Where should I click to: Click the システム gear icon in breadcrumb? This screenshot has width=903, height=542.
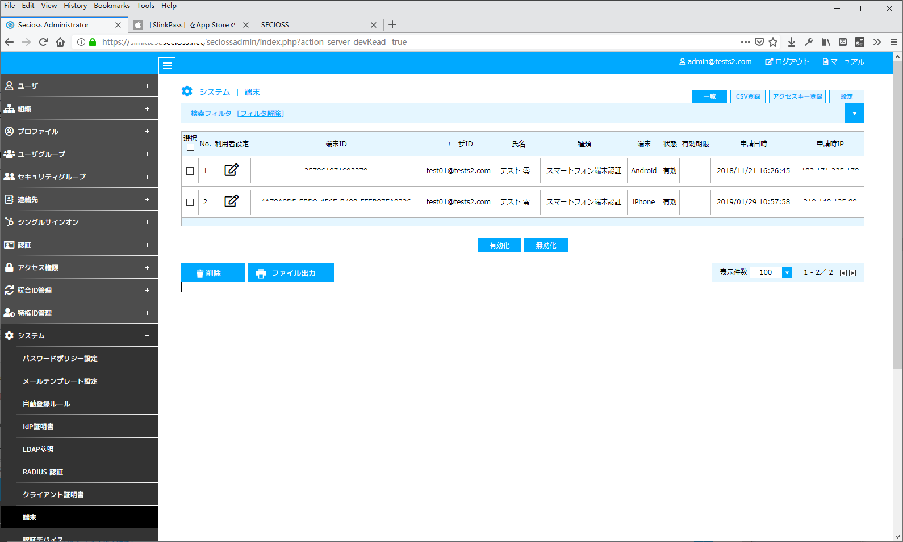187,91
